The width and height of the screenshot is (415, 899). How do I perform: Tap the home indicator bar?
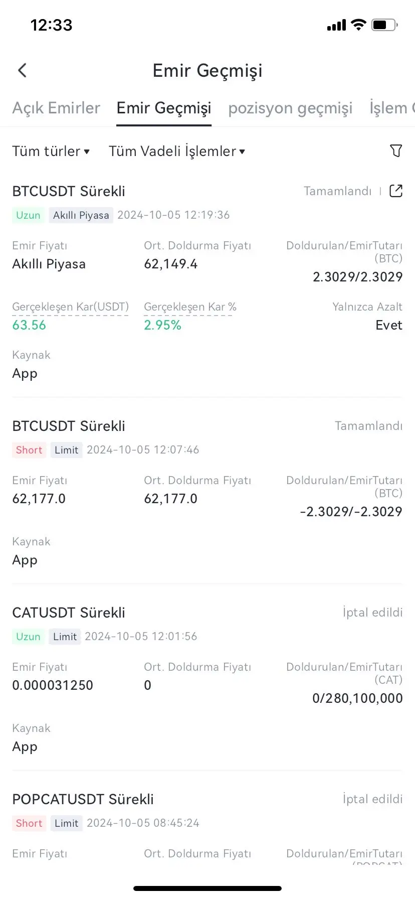tap(207, 888)
